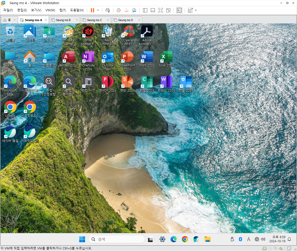Select the 한쇼 2024 icon

tap(127, 85)
